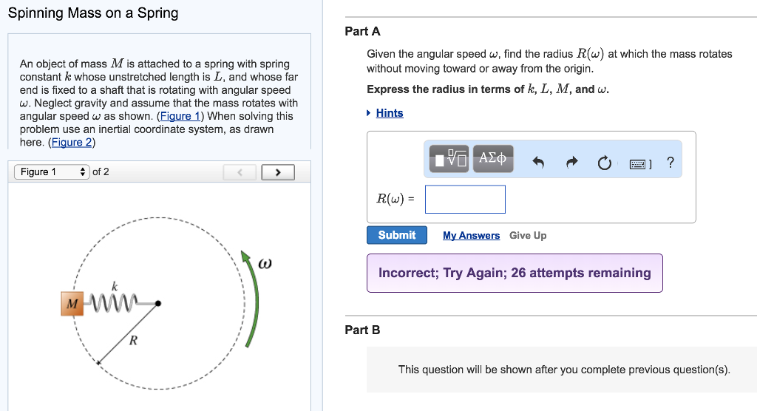Open the My Answers link
This screenshot has width=757, height=411.
click(x=471, y=235)
